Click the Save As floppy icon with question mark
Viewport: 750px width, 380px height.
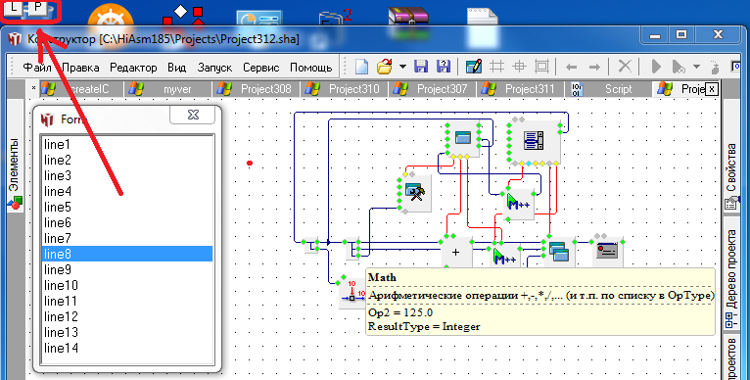click(444, 67)
